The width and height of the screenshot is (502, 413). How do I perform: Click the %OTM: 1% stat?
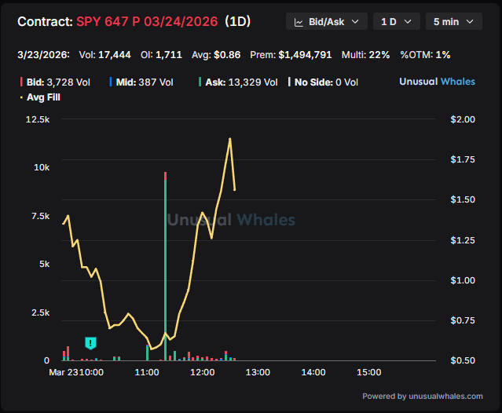(x=425, y=55)
